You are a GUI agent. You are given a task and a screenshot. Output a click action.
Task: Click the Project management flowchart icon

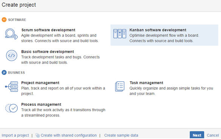(12, 87)
